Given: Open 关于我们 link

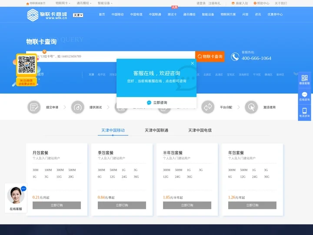Looking at the screenshot, I should 281,3.
